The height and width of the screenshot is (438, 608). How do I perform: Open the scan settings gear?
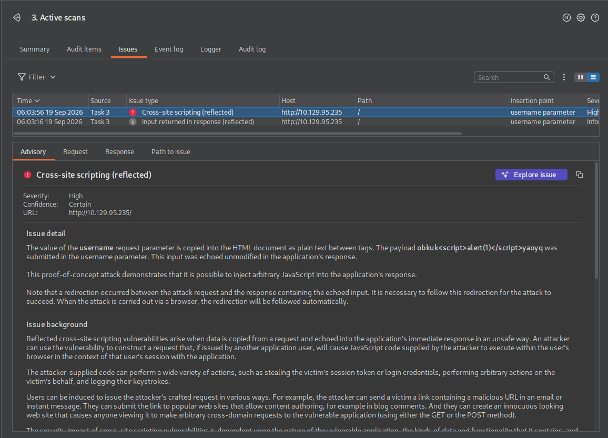pyautogui.click(x=581, y=17)
